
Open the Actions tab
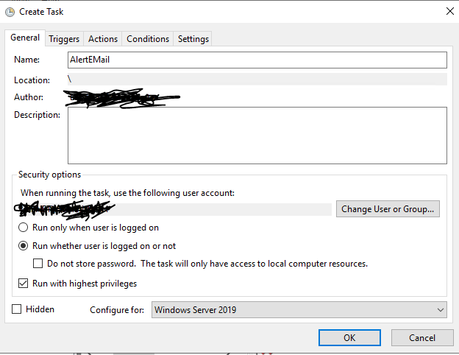tap(103, 39)
